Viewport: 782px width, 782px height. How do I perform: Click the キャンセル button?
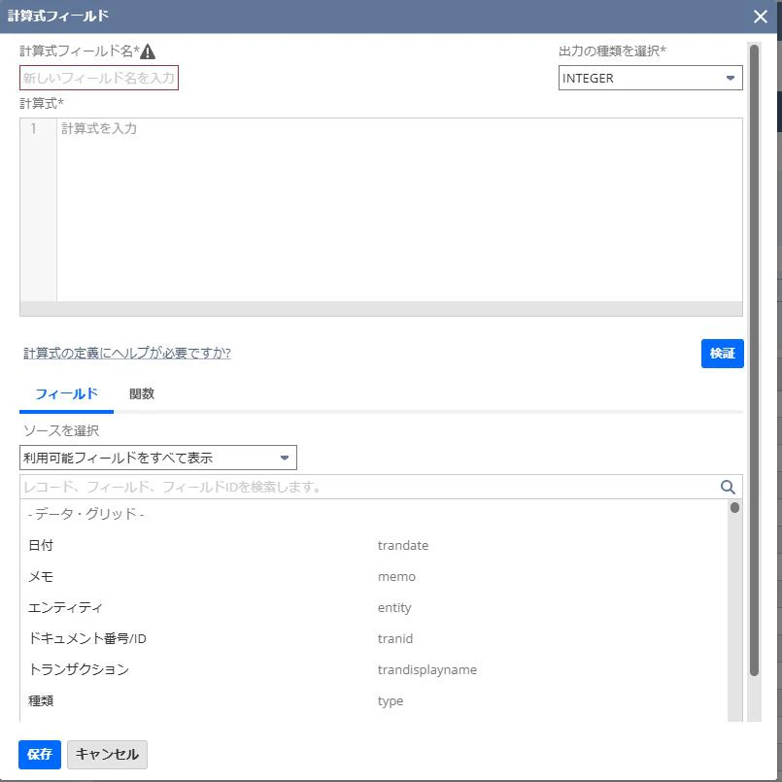[107, 754]
